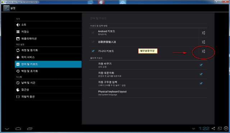
Task: Click the fullscreen window icon in bottom bar
Action: point(220,128)
